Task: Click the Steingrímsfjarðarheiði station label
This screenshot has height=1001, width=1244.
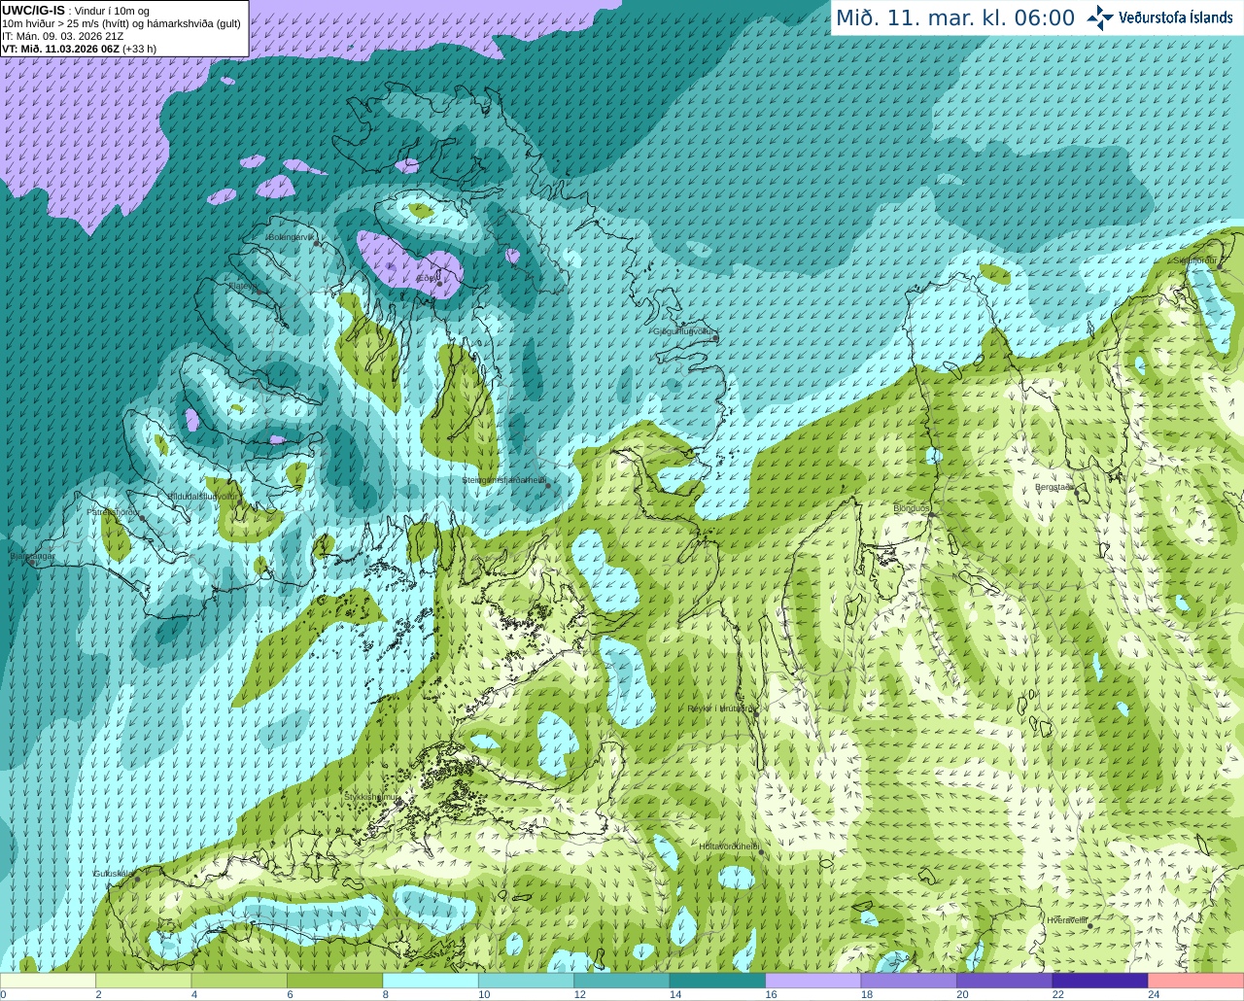Action: (x=503, y=479)
